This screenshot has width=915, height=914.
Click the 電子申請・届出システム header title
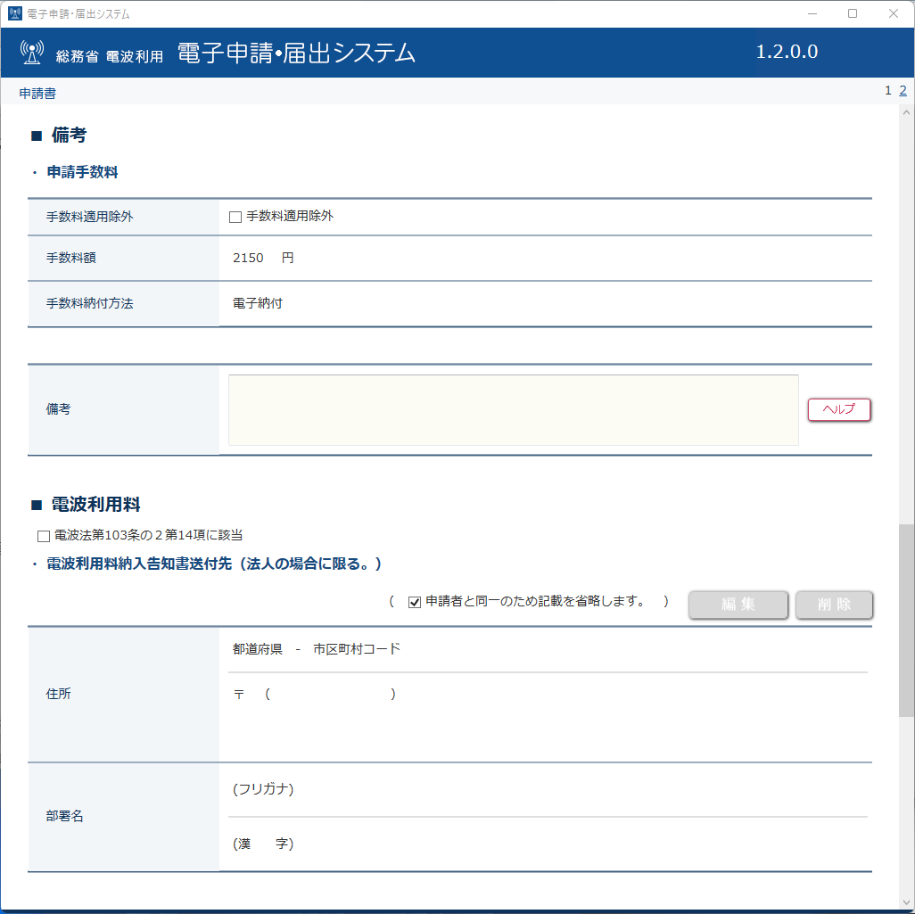pyautogui.click(x=296, y=54)
